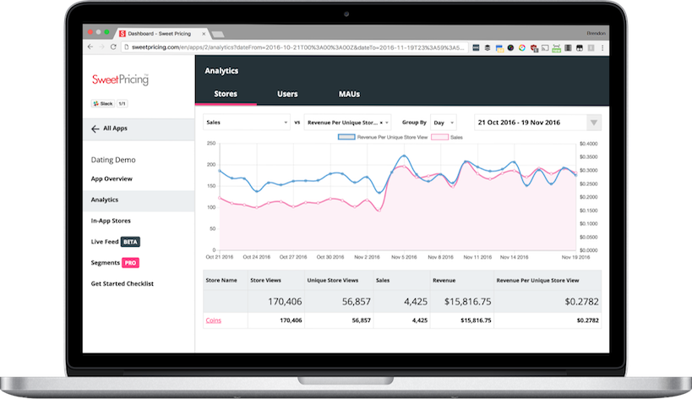Viewport: 692px width, 399px height.
Task: Click the BETA badge next to Live Feed
Action: [x=130, y=242]
